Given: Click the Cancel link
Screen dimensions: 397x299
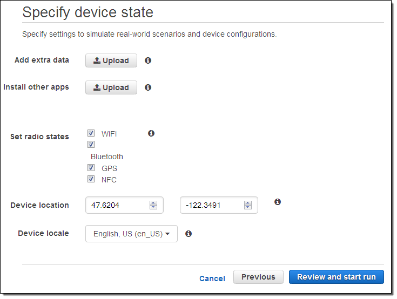Looking at the screenshot, I should (x=212, y=278).
